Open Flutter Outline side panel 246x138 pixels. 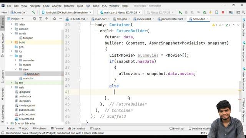pyautogui.click(x=244, y=27)
